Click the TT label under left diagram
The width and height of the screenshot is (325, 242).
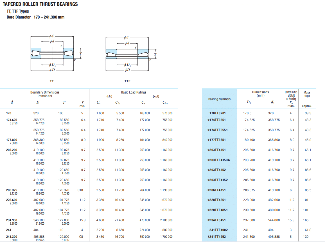point(52,81)
